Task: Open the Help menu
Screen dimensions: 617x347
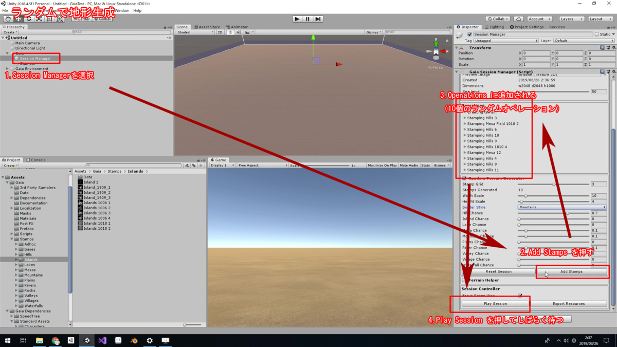Action: point(137,10)
